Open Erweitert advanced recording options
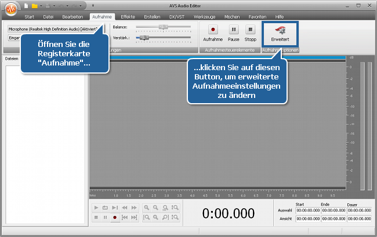 coord(280,34)
